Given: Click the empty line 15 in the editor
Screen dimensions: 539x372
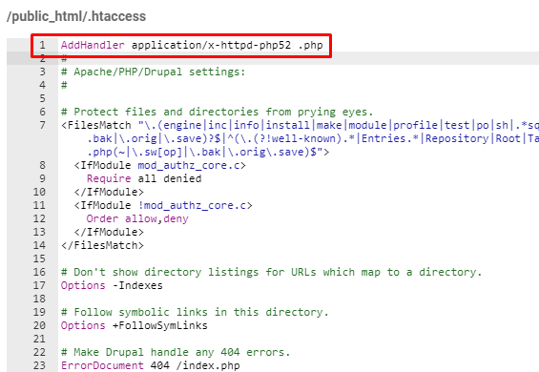Looking at the screenshot, I should tap(299, 258).
